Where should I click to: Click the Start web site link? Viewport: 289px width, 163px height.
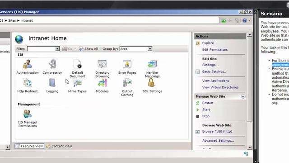coord(206,110)
